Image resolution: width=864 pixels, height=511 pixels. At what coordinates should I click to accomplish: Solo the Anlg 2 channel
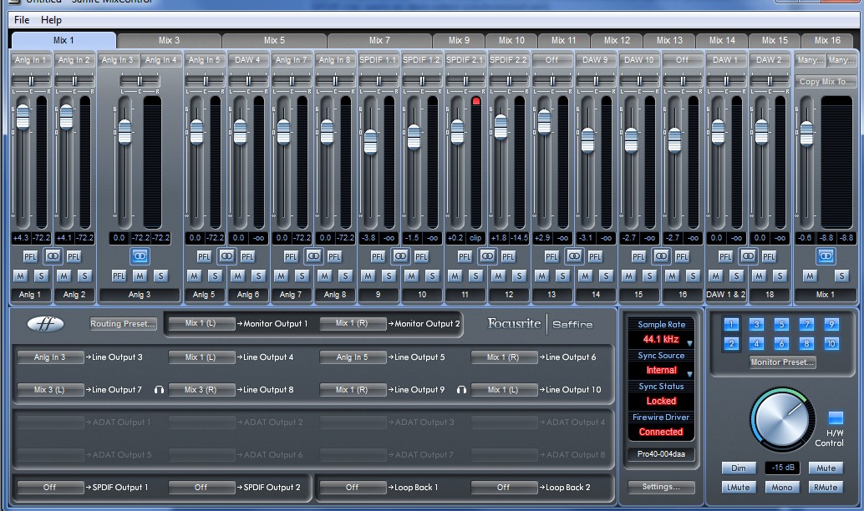(85, 276)
